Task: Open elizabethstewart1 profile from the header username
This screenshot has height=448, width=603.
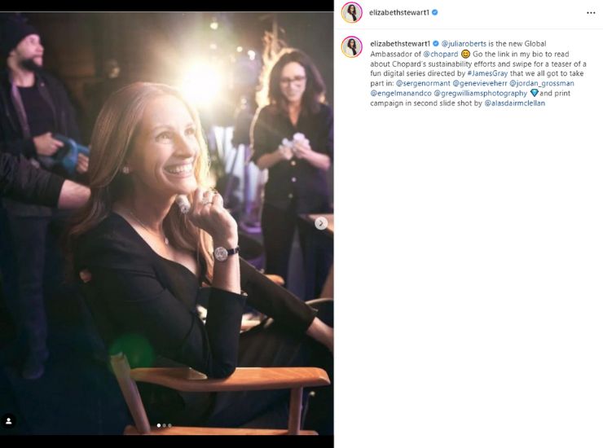Action: pyautogui.click(x=399, y=13)
